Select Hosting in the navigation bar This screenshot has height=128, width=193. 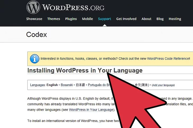point(175,19)
